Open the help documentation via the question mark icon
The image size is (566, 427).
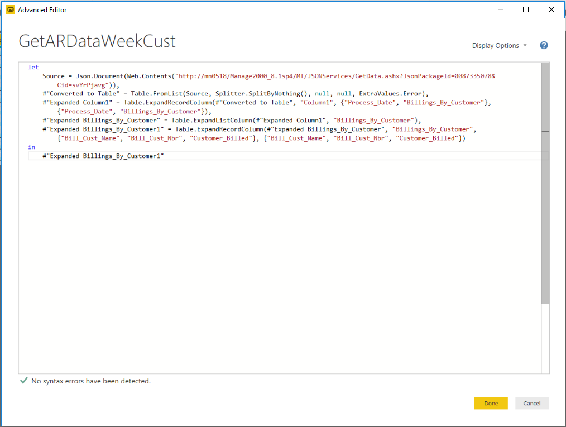coord(544,45)
